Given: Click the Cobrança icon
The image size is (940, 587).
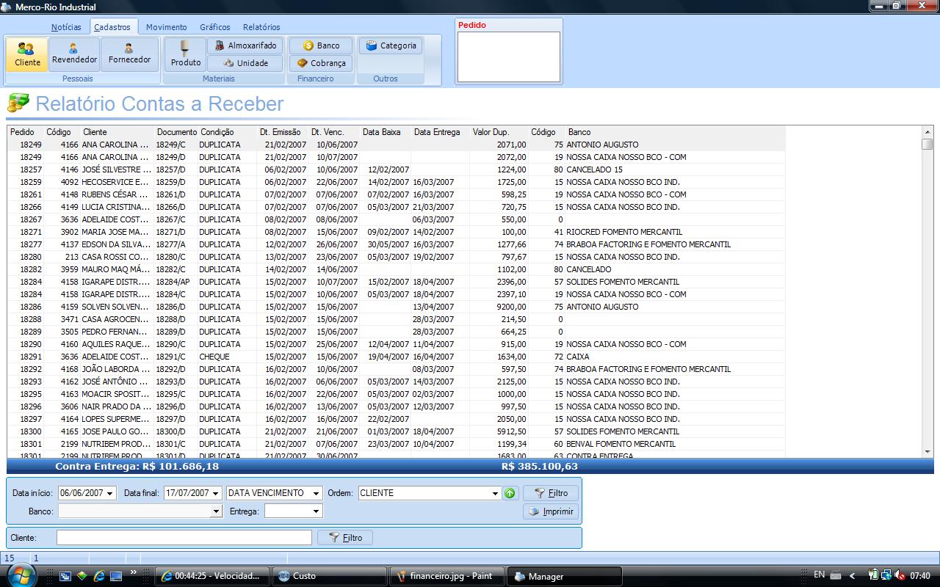Looking at the screenshot, I should (x=321, y=63).
